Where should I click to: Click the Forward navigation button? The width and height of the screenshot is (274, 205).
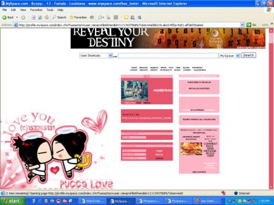click(23, 17)
